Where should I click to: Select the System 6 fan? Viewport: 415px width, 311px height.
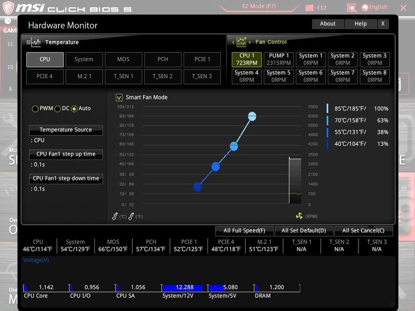(311, 76)
